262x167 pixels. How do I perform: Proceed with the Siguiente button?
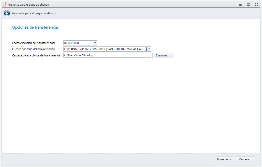tap(224, 159)
